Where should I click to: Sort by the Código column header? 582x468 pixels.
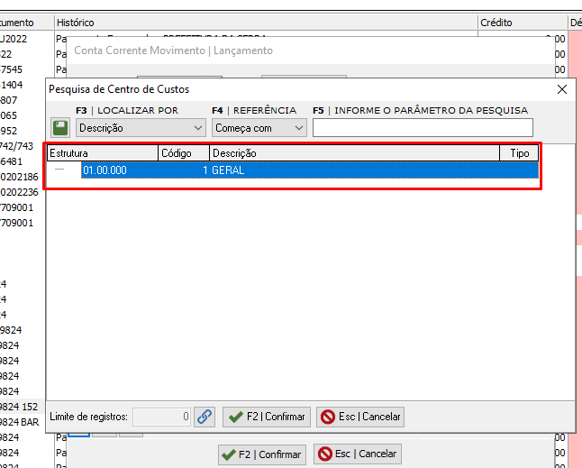click(184, 153)
